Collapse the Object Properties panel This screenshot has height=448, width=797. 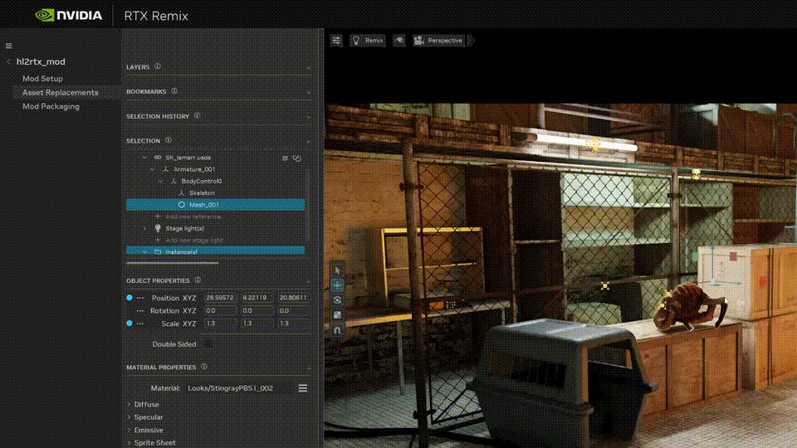309,281
